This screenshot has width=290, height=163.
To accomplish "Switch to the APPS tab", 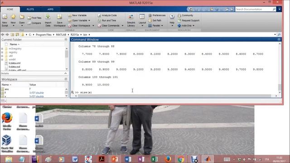I will click(50, 9).
